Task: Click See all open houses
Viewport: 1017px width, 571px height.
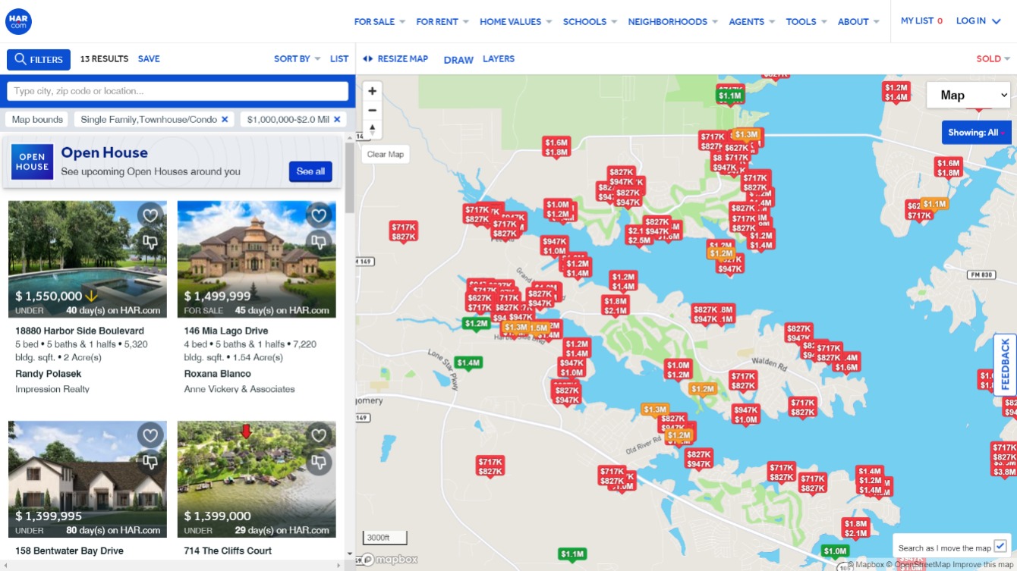Action: [x=310, y=171]
